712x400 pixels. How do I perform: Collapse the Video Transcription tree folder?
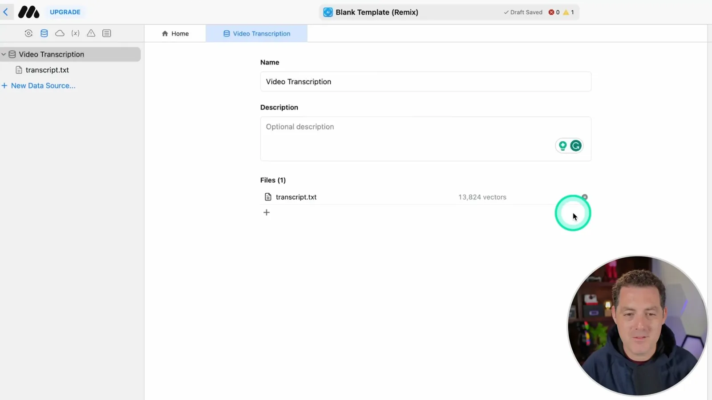pyautogui.click(x=4, y=54)
